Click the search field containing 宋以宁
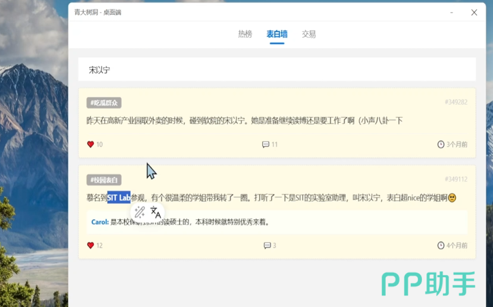This screenshot has width=493, height=307. [x=277, y=70]
